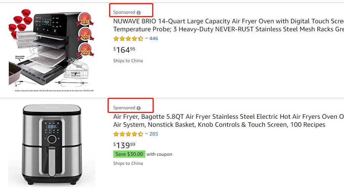Click the star rating of the NUWAVE BRIO fryer
This screenshot has height=189, width=344.
coord(128,39)
